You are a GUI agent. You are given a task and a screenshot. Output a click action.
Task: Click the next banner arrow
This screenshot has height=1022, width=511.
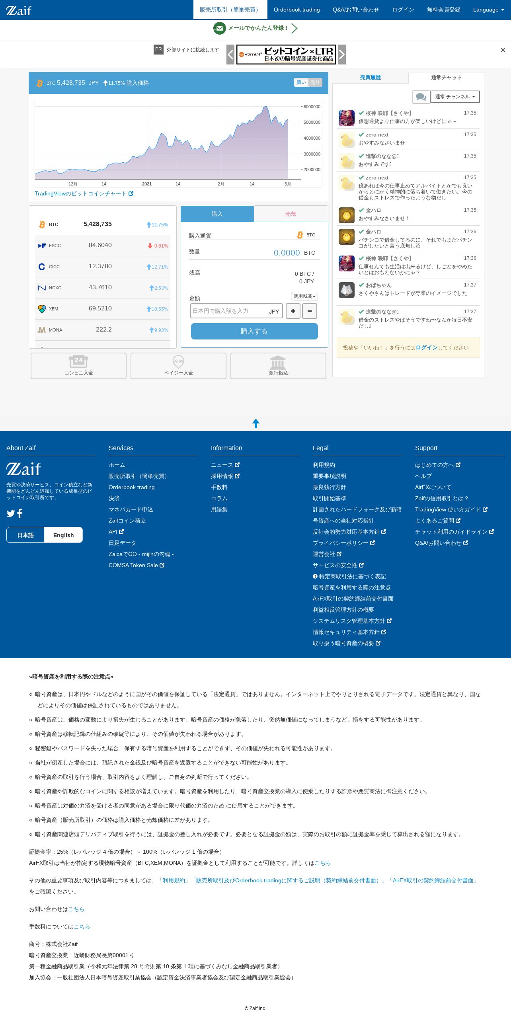coord(342,55)
